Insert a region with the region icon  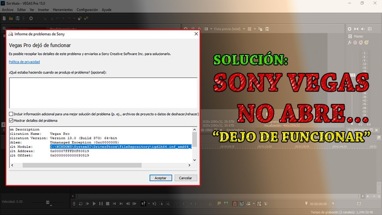click(x=226, y=204)
